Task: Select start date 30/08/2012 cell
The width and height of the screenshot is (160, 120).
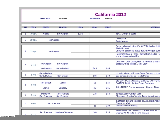Action: click(x=63, y=18)
